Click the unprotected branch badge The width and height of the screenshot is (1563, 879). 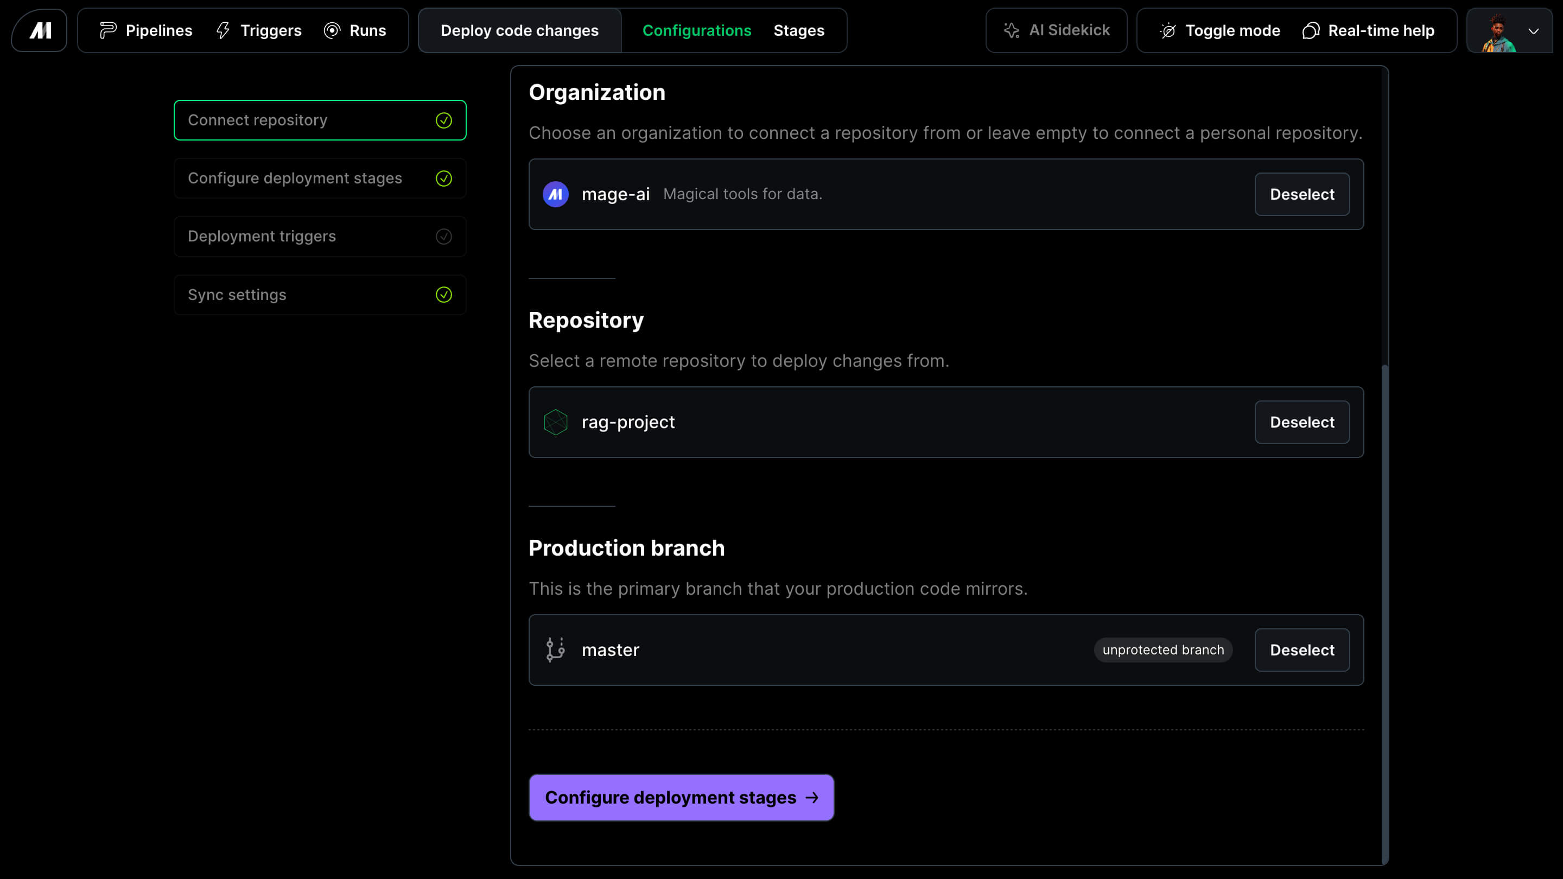coord(1162,649)
